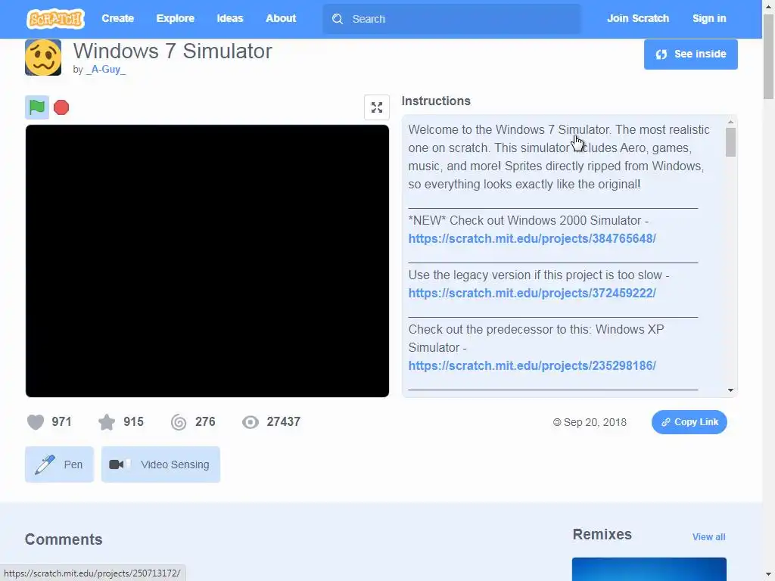Open Windows XP Simulator project link
The image size is (775, 581).
tap(532, 365)
